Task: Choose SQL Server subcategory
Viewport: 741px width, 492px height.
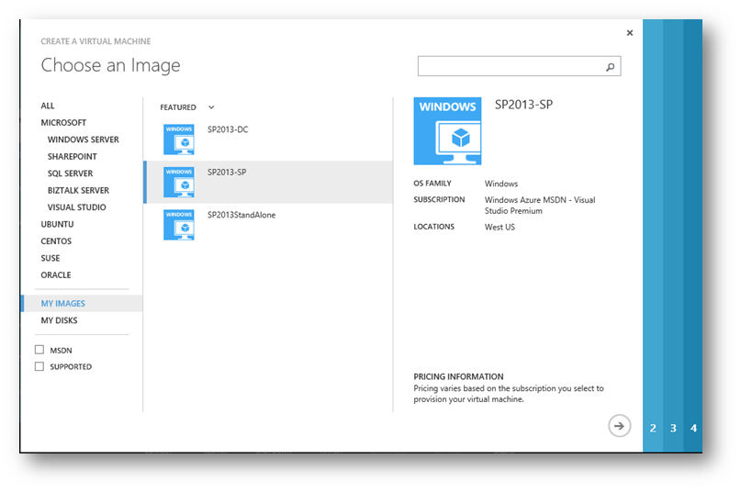Action: click(70, 173)
